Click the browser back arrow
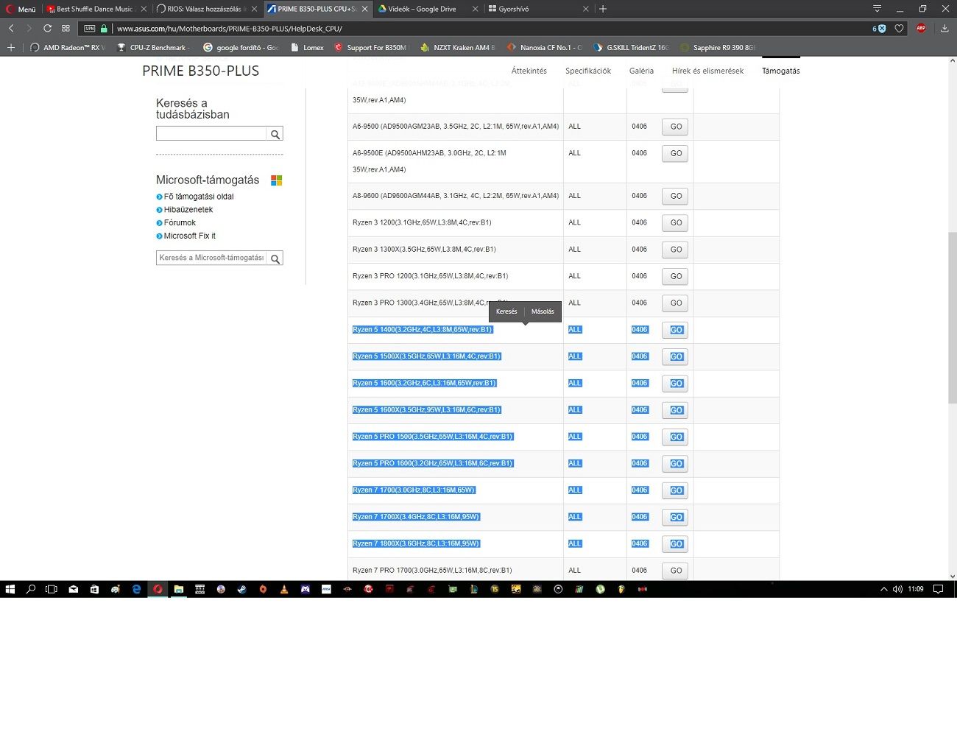957x740 pixels. [x=11, y=28]
